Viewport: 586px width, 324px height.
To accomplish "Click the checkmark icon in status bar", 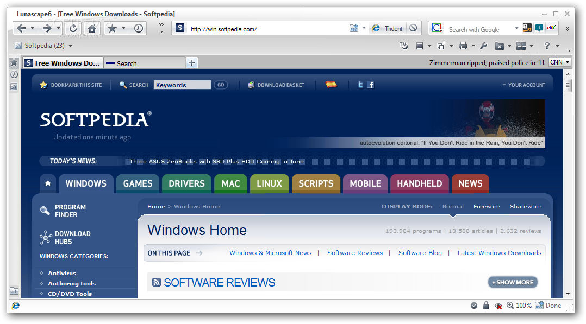I will 474,306.
